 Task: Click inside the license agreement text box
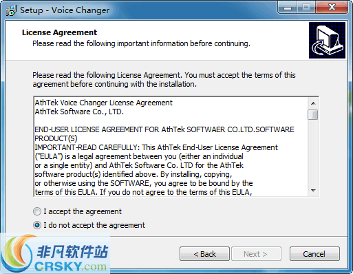(x=171, y=147)
